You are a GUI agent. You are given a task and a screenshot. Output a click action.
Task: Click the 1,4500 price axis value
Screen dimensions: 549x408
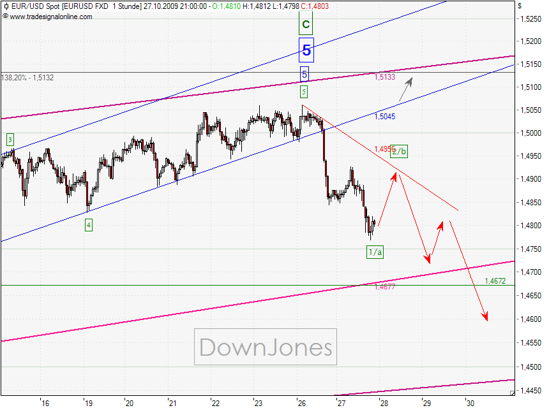tap(530, 367)
